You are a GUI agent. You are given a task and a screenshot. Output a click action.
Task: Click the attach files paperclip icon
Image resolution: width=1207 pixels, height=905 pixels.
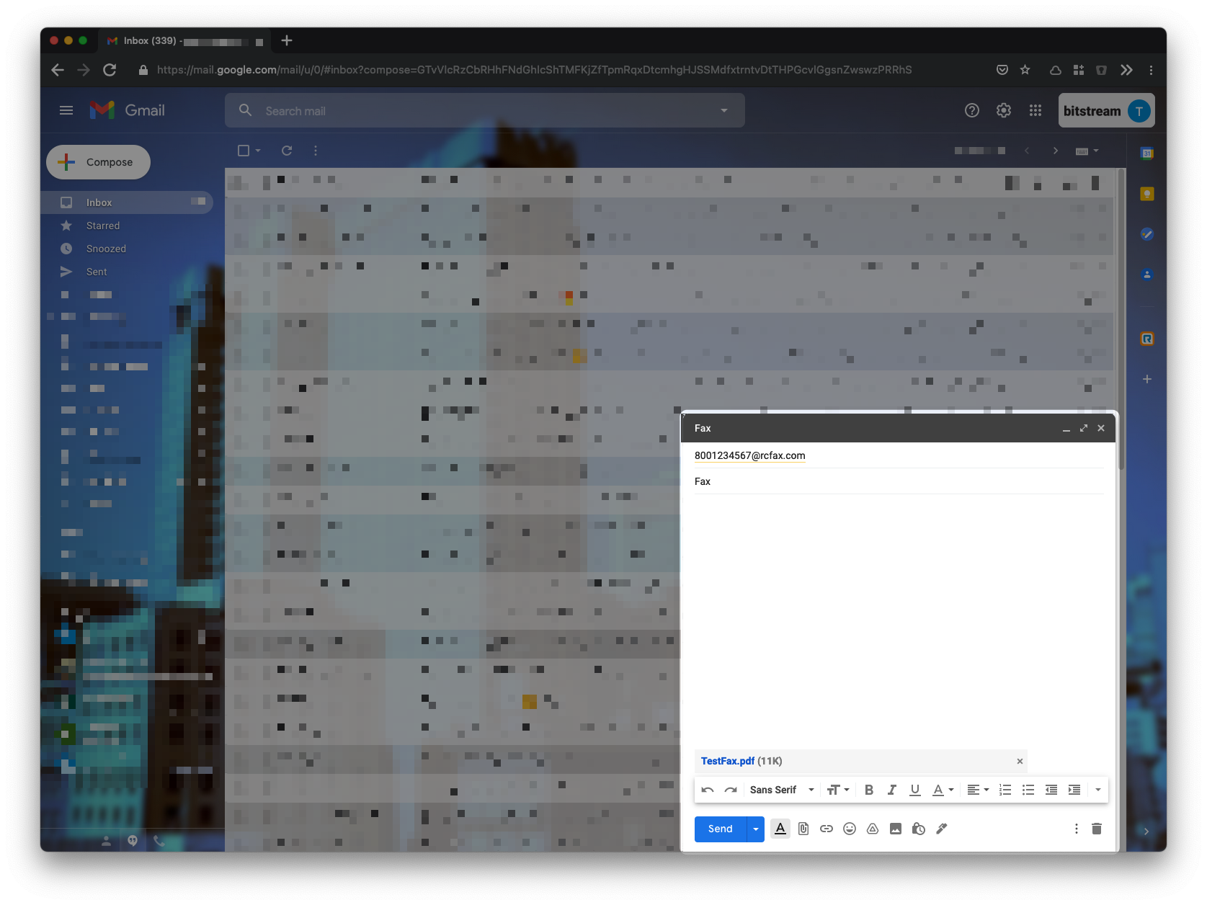pyautogui.click(x=803, y=829)
